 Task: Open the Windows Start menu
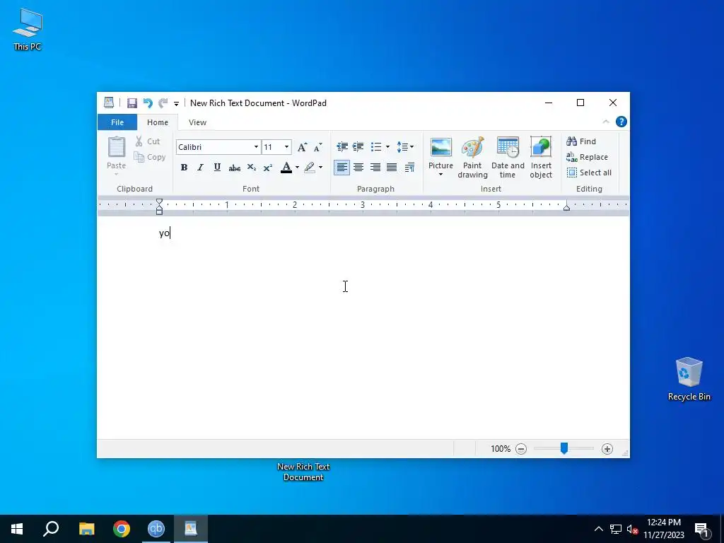coord(17,529)
